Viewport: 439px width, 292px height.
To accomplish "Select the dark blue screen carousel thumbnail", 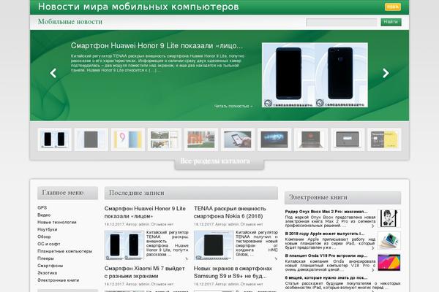I will 274,139.
